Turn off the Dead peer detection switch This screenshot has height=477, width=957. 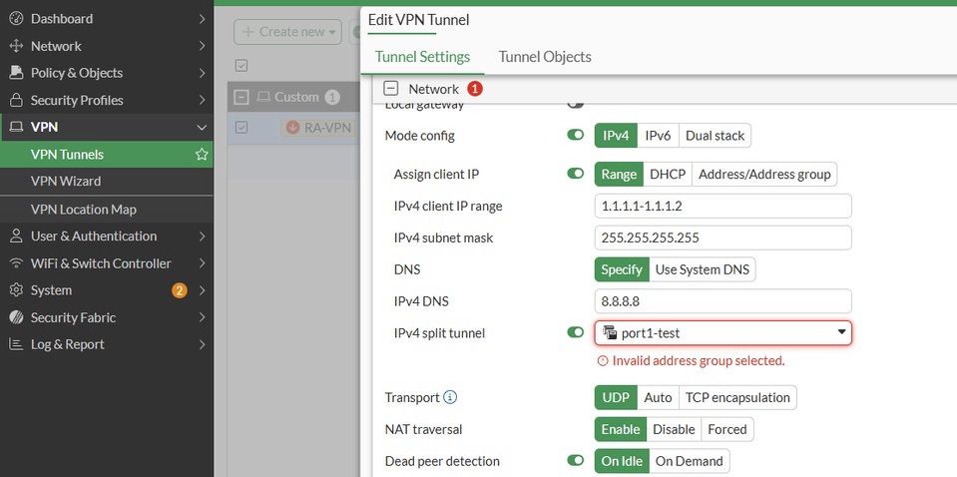pyautogui.click(x=576, y=461)
